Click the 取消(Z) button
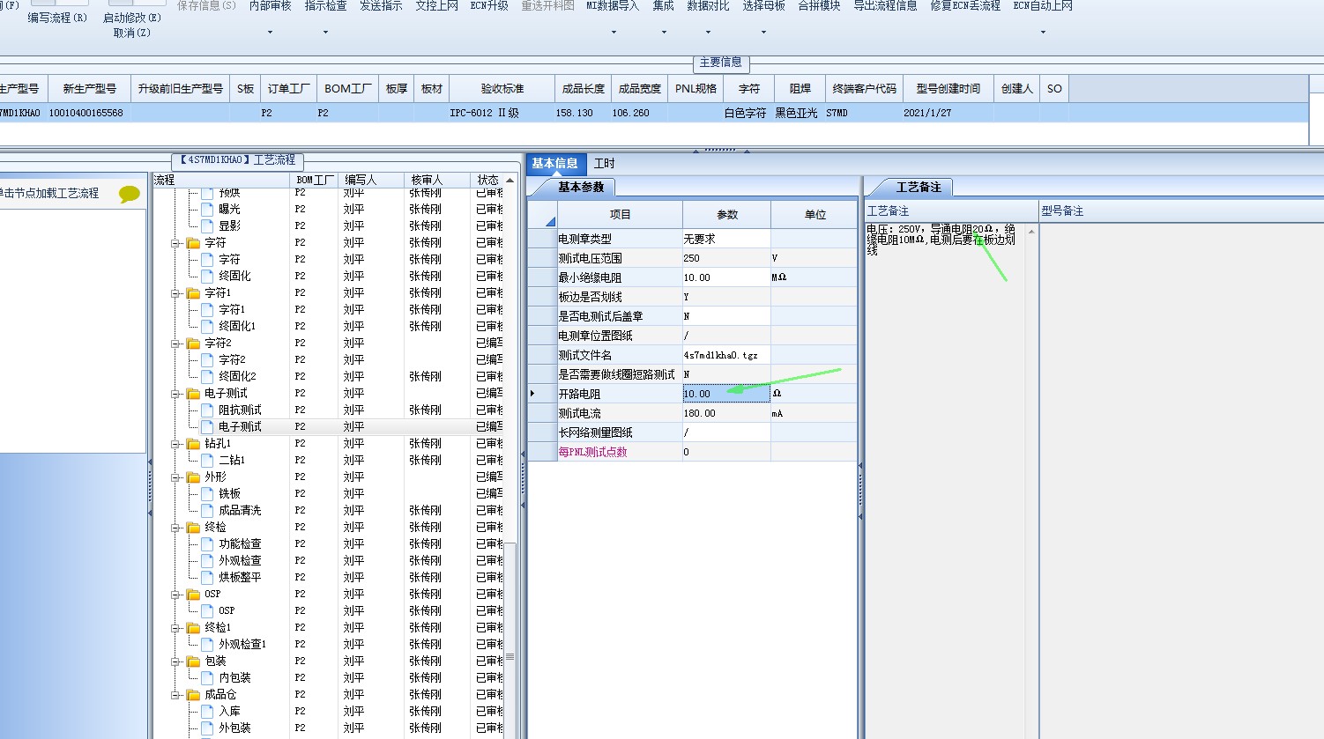Screen dimensions: 1324x739 click(132, 33)
